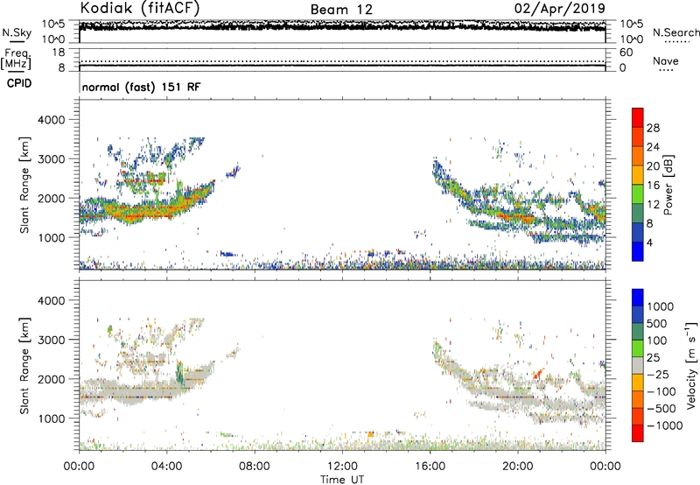Click the frequency axis value 18

click(59, 53)
